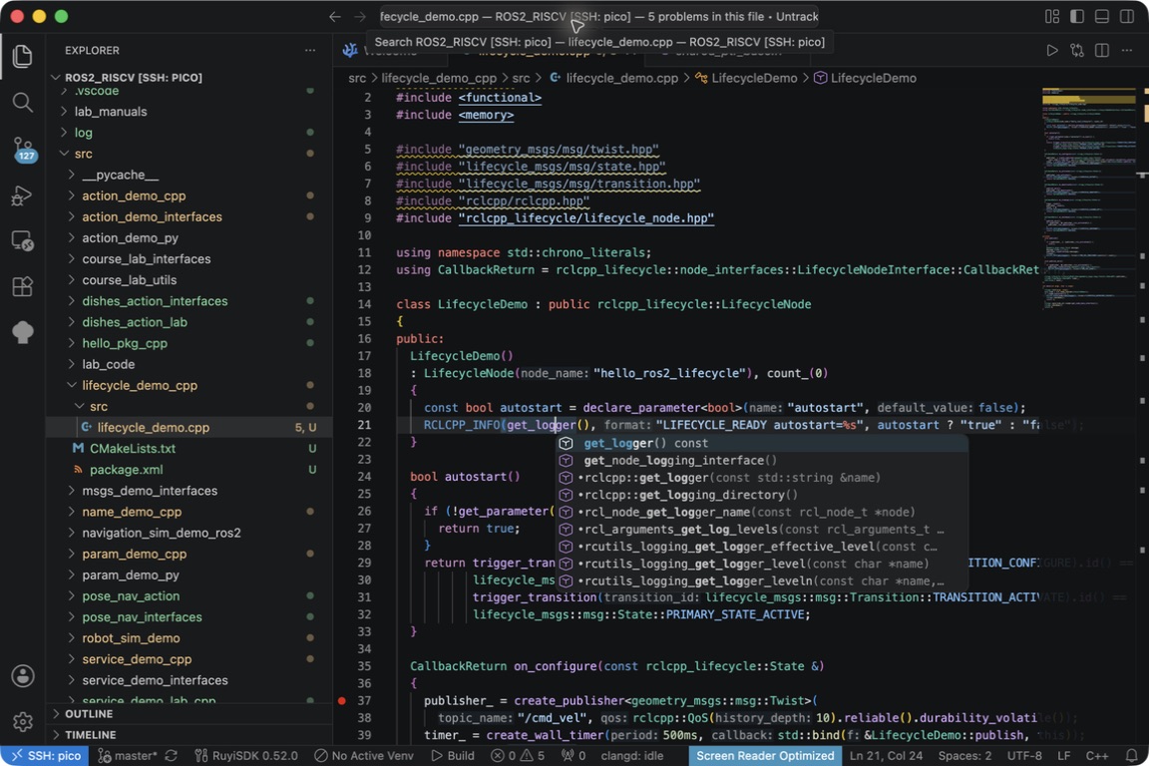Viewport: 1149px width, 766px height.
Task: Open the Manage gear icon
Action: point(23,721)
